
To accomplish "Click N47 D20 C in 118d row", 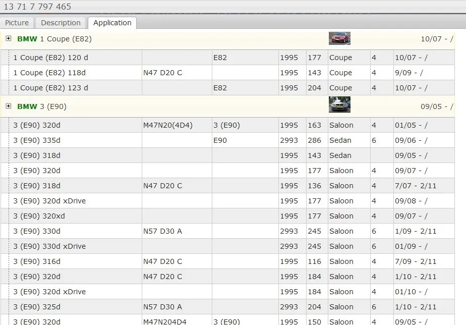I will point(162,73).
